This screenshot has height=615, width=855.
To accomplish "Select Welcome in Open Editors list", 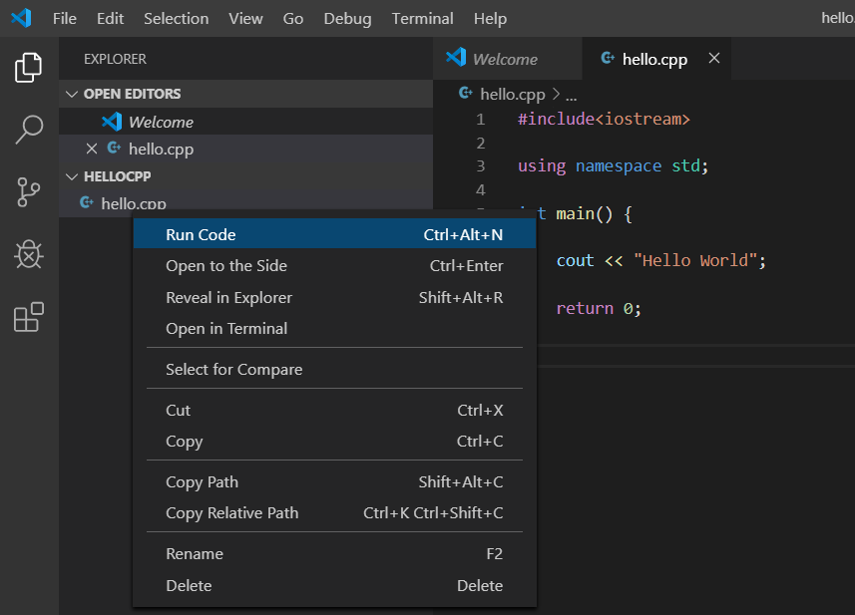I will [x=245, y=122].
